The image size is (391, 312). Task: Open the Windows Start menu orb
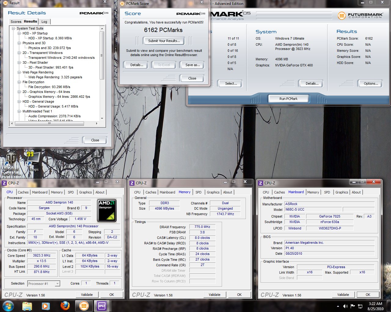[8, 306]
